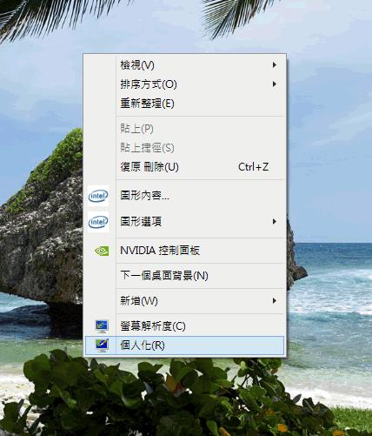The image size is (372, 436).
Task: Open 圖形內容... Intel graphics properties
Action: tap(184, 196)
